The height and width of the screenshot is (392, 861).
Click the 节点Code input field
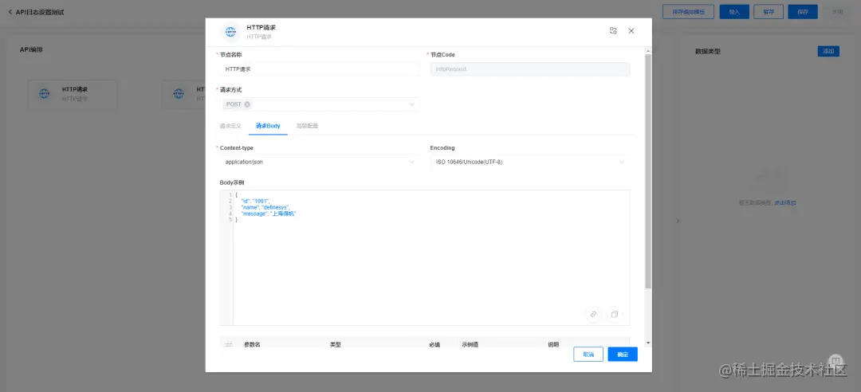(530, 69)
